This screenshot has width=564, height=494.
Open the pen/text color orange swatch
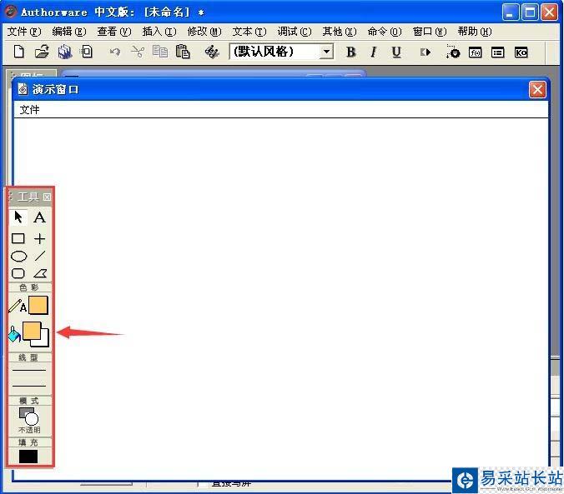[38, 306]
